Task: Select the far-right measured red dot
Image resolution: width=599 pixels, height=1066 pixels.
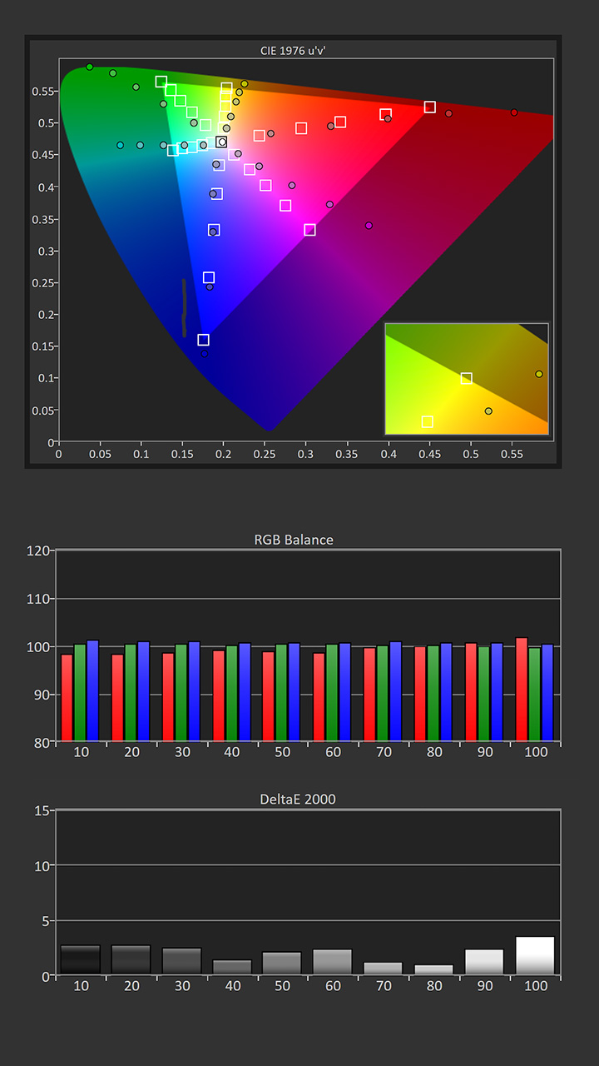Action: (514, 112)
